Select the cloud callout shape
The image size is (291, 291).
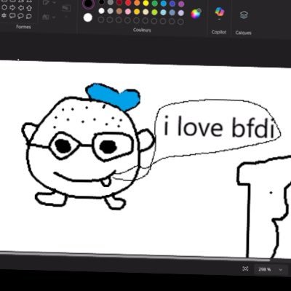[29, 16]
